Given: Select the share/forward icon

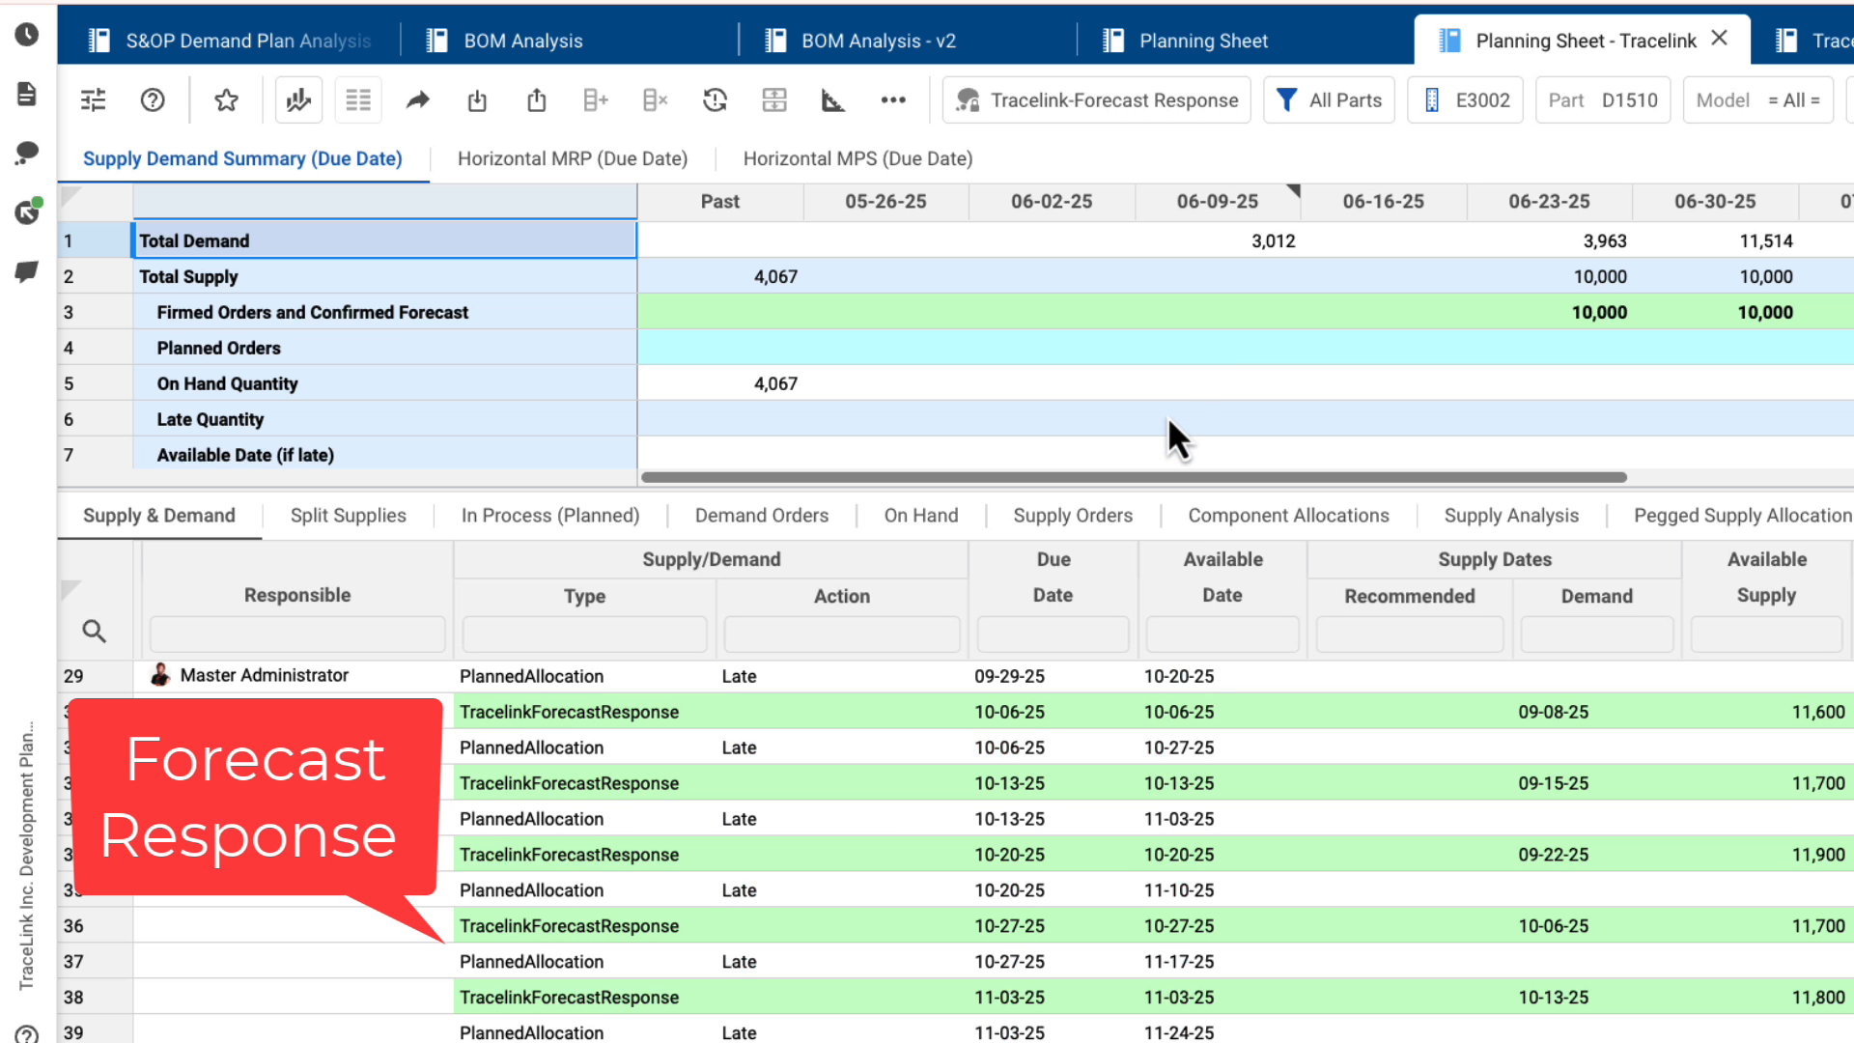Looking at the screenshot, I should tap(418, 99).
